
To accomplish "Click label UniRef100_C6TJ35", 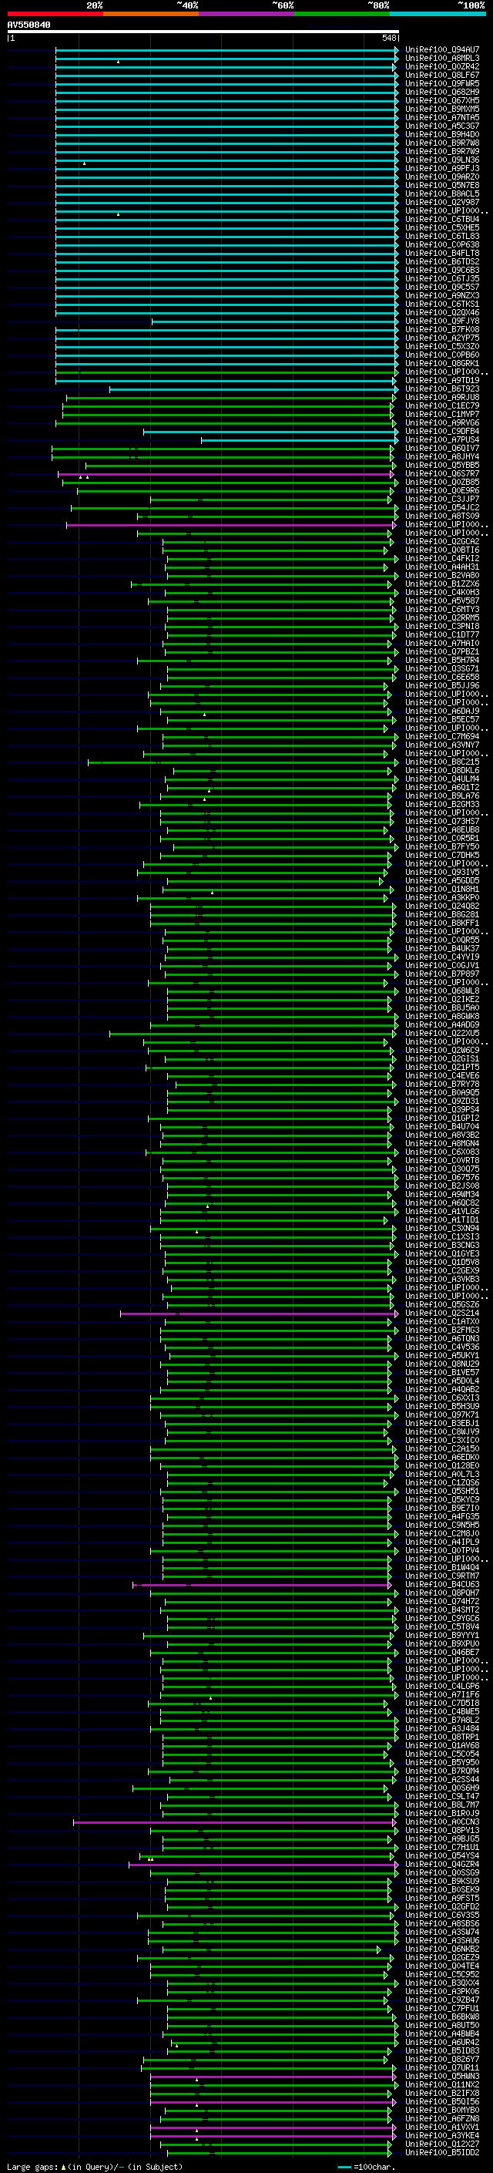I will [x=442, y=278].
